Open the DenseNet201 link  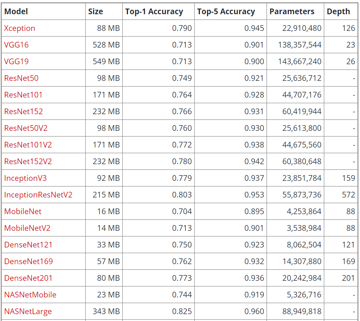point(28,278)
